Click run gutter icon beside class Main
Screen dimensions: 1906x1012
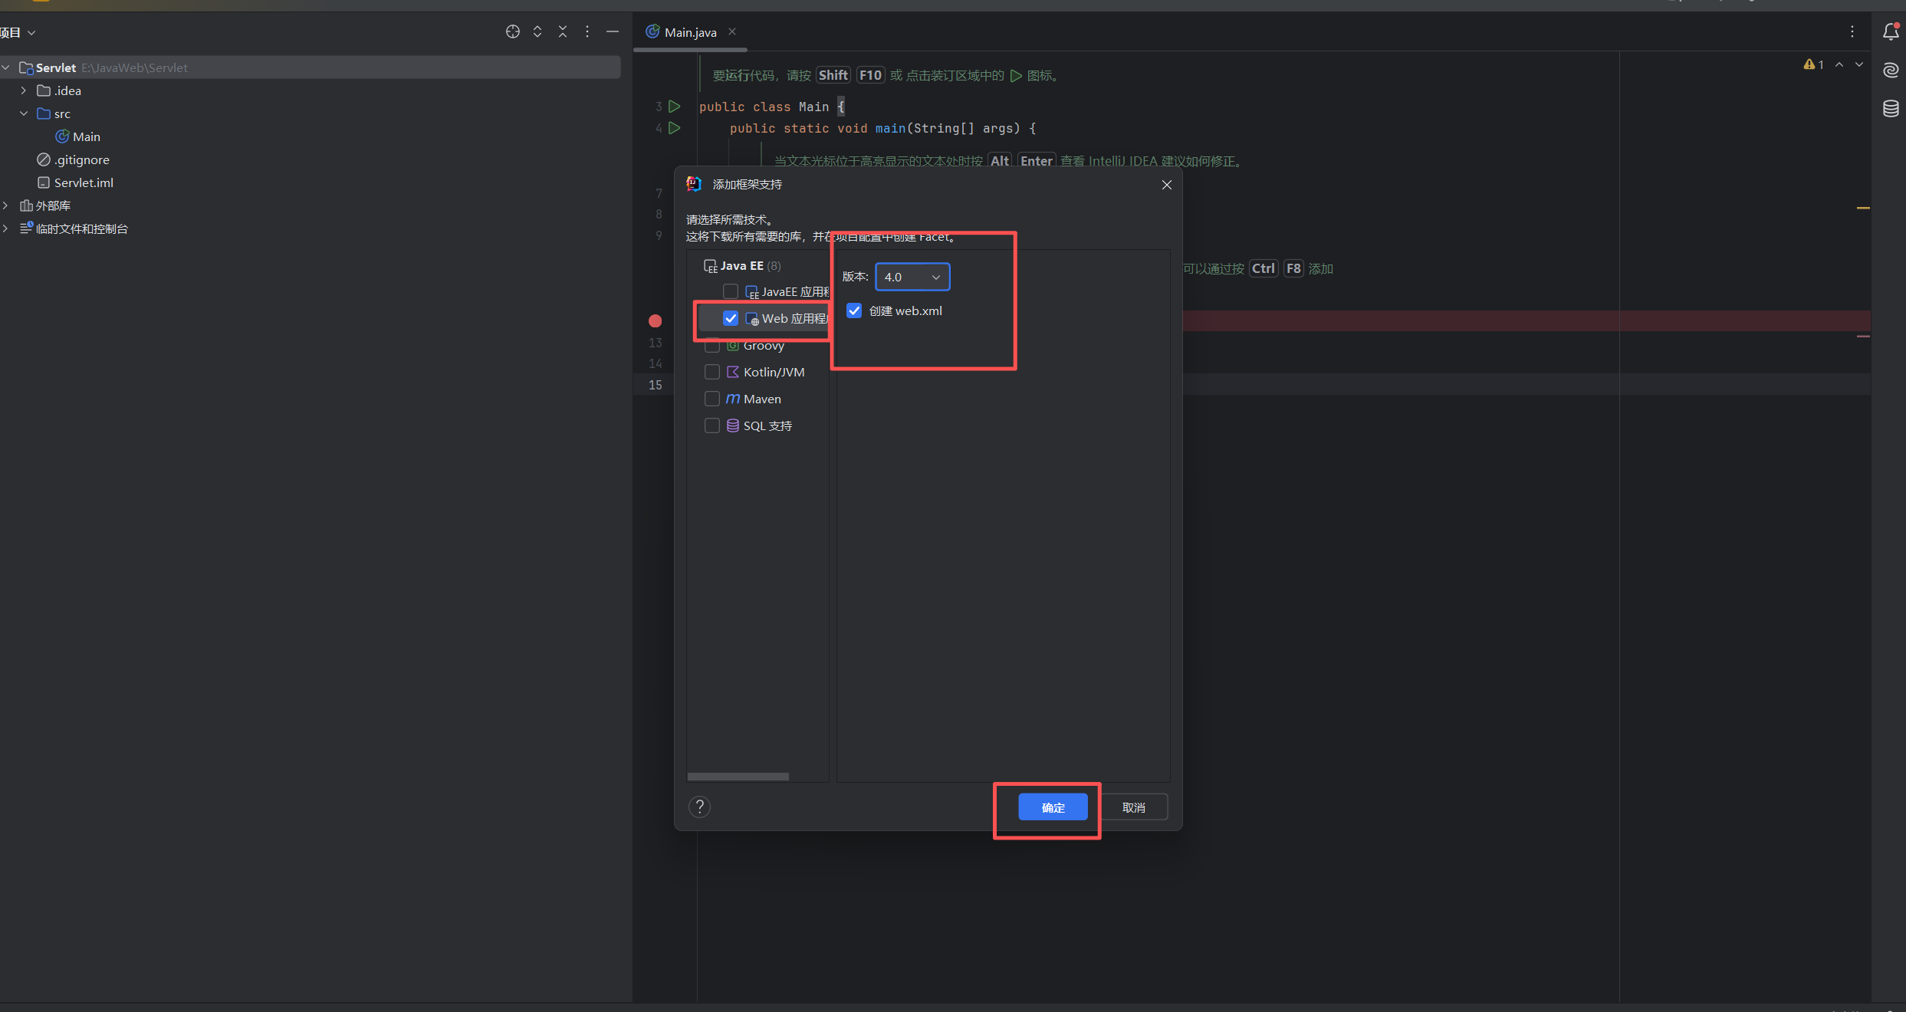[x=675, y=107]
